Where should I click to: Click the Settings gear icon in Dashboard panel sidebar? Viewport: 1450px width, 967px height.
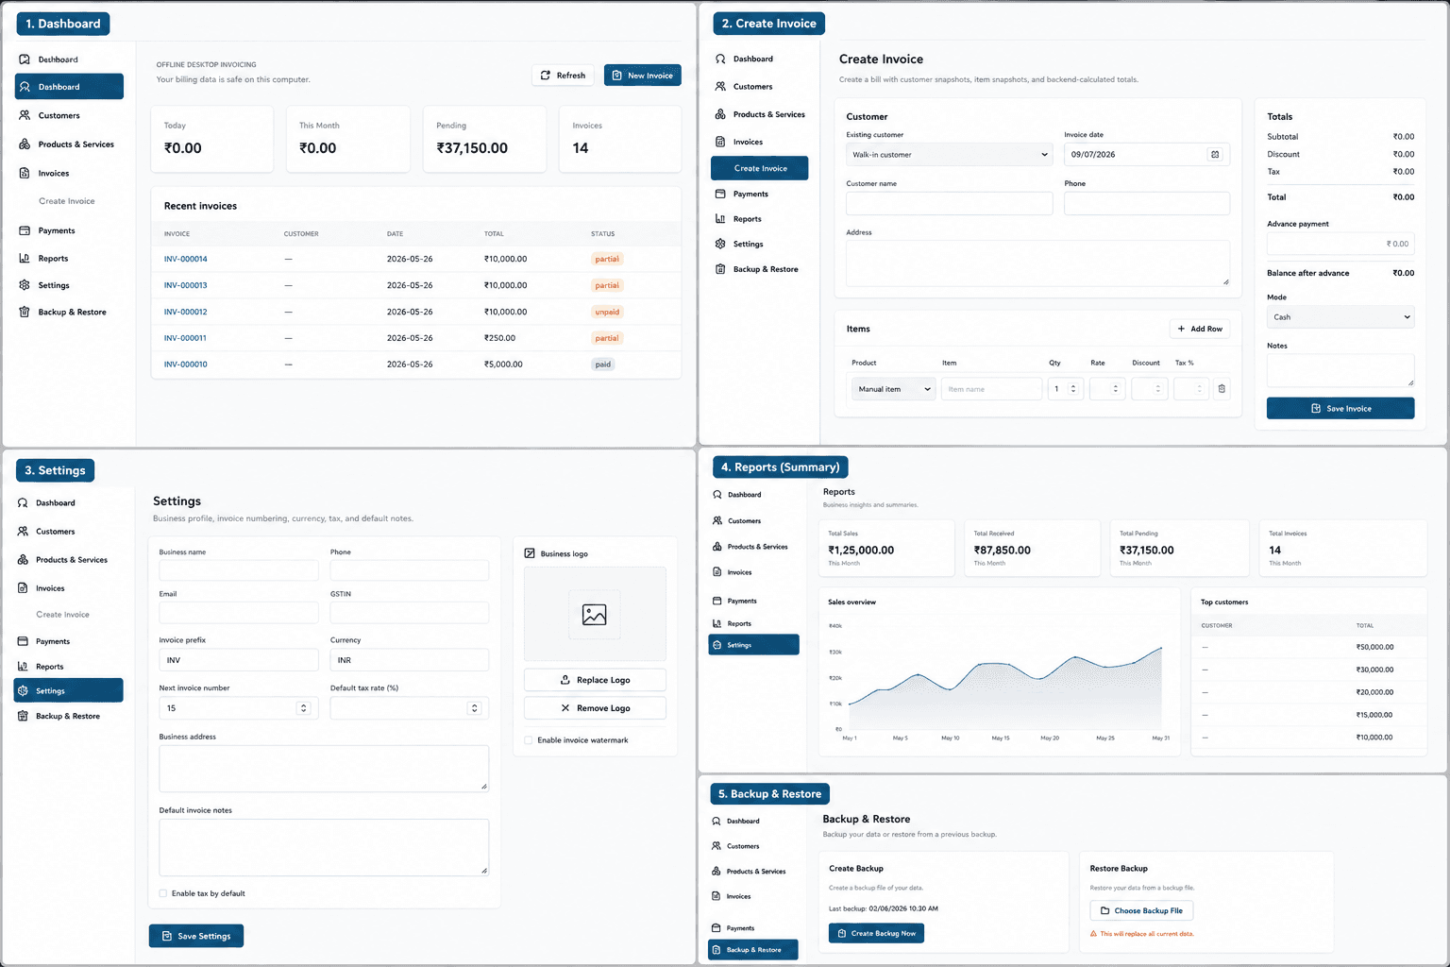[x=25, y=285]
